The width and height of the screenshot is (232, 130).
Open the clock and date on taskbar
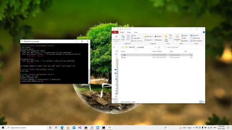221,127
